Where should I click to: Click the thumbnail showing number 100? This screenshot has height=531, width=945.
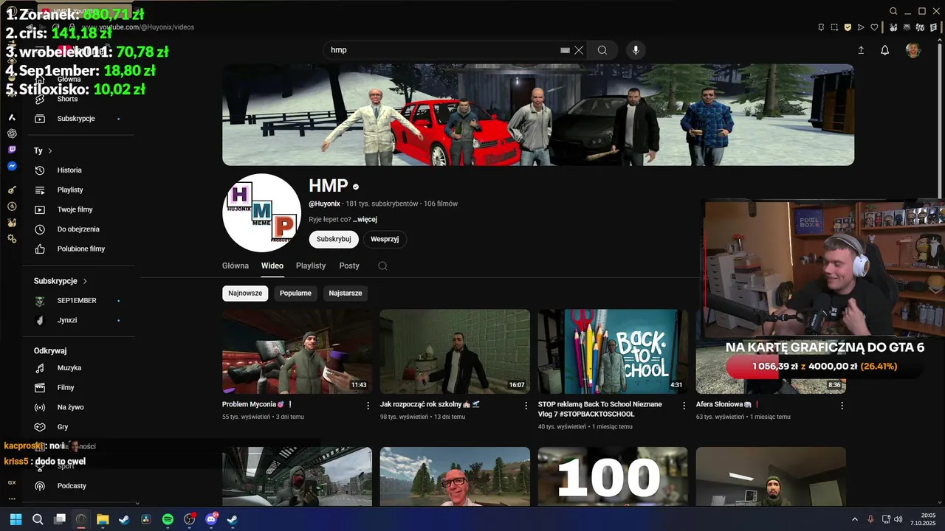pyautogui.click(x=613, y=476)
